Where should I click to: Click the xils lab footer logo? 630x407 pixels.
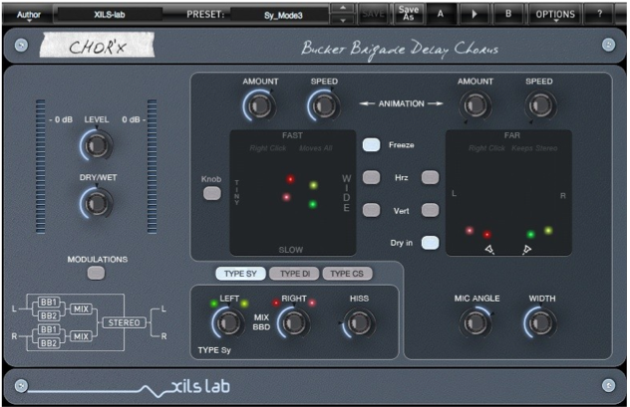(x=200, y=386)
